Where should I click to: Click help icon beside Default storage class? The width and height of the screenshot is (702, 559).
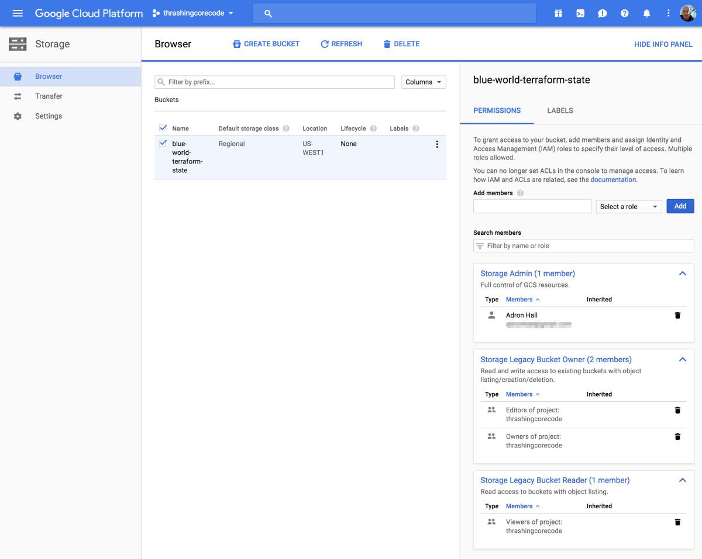click(x=286, y=129)
